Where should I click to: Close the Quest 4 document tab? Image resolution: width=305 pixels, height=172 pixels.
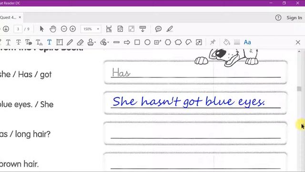click(20, 17)
